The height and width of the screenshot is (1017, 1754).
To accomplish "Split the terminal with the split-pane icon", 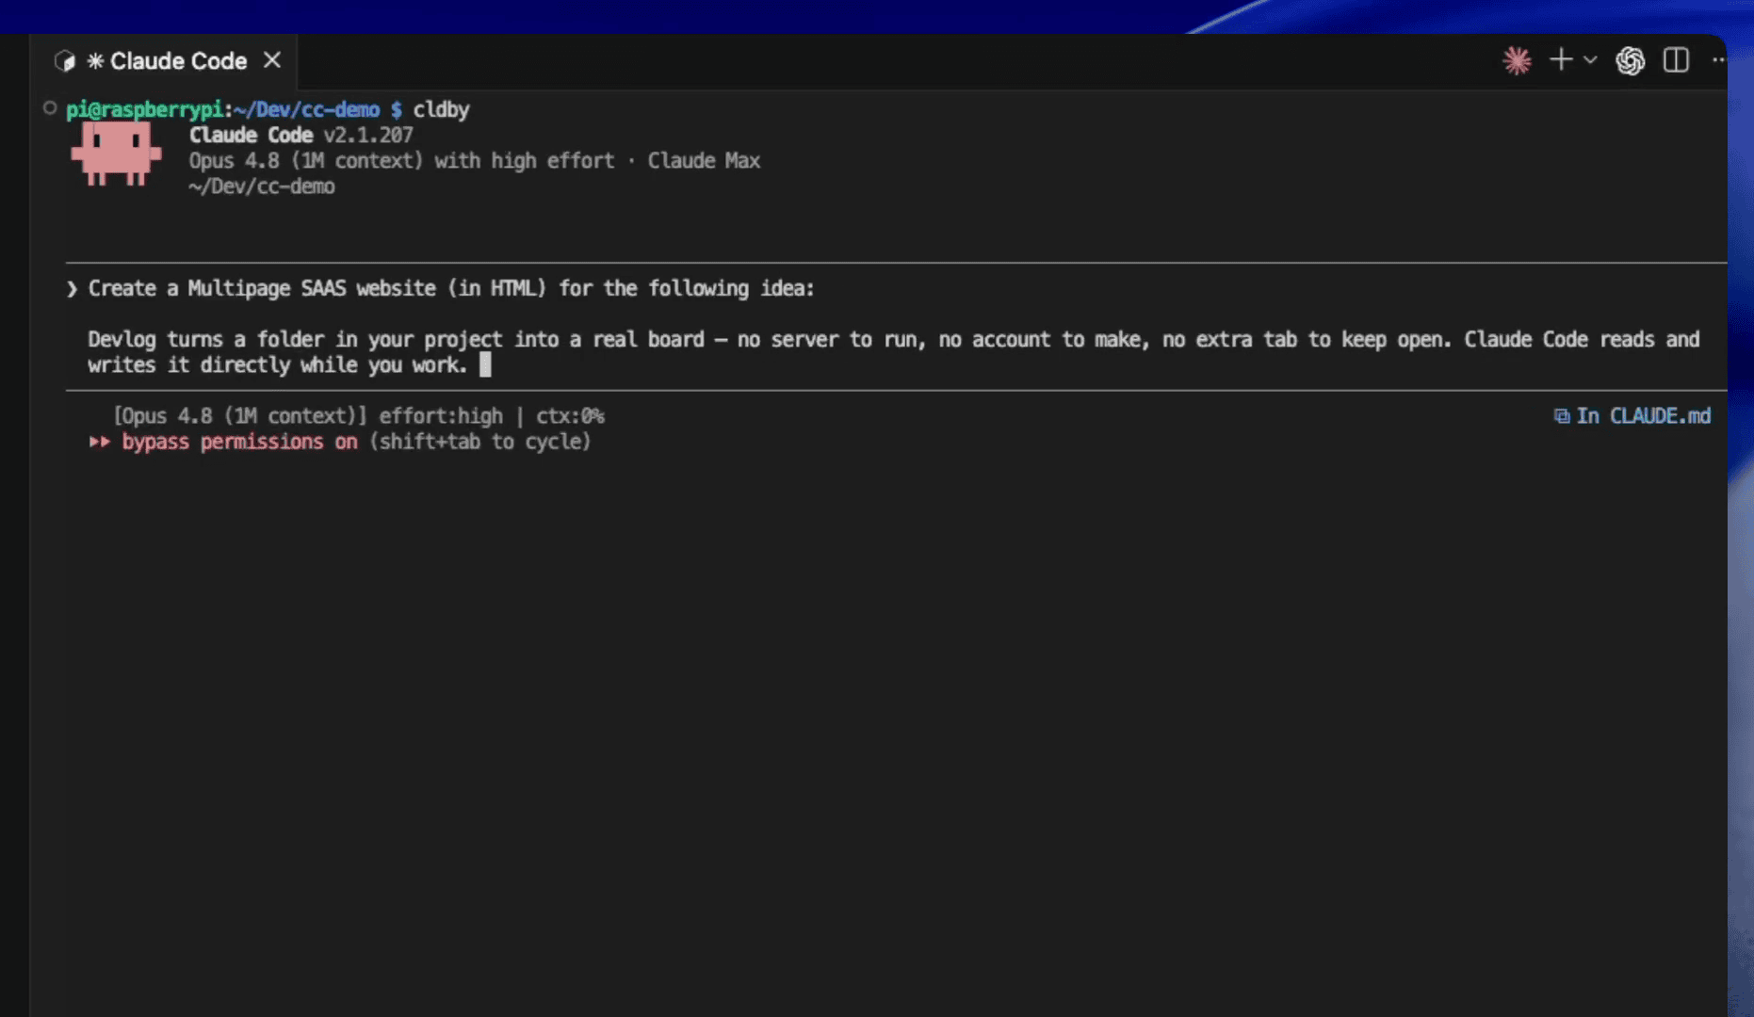I will click(1676, 60).
